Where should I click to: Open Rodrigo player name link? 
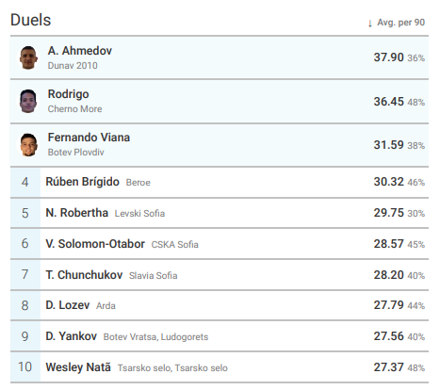click(68, 94)
